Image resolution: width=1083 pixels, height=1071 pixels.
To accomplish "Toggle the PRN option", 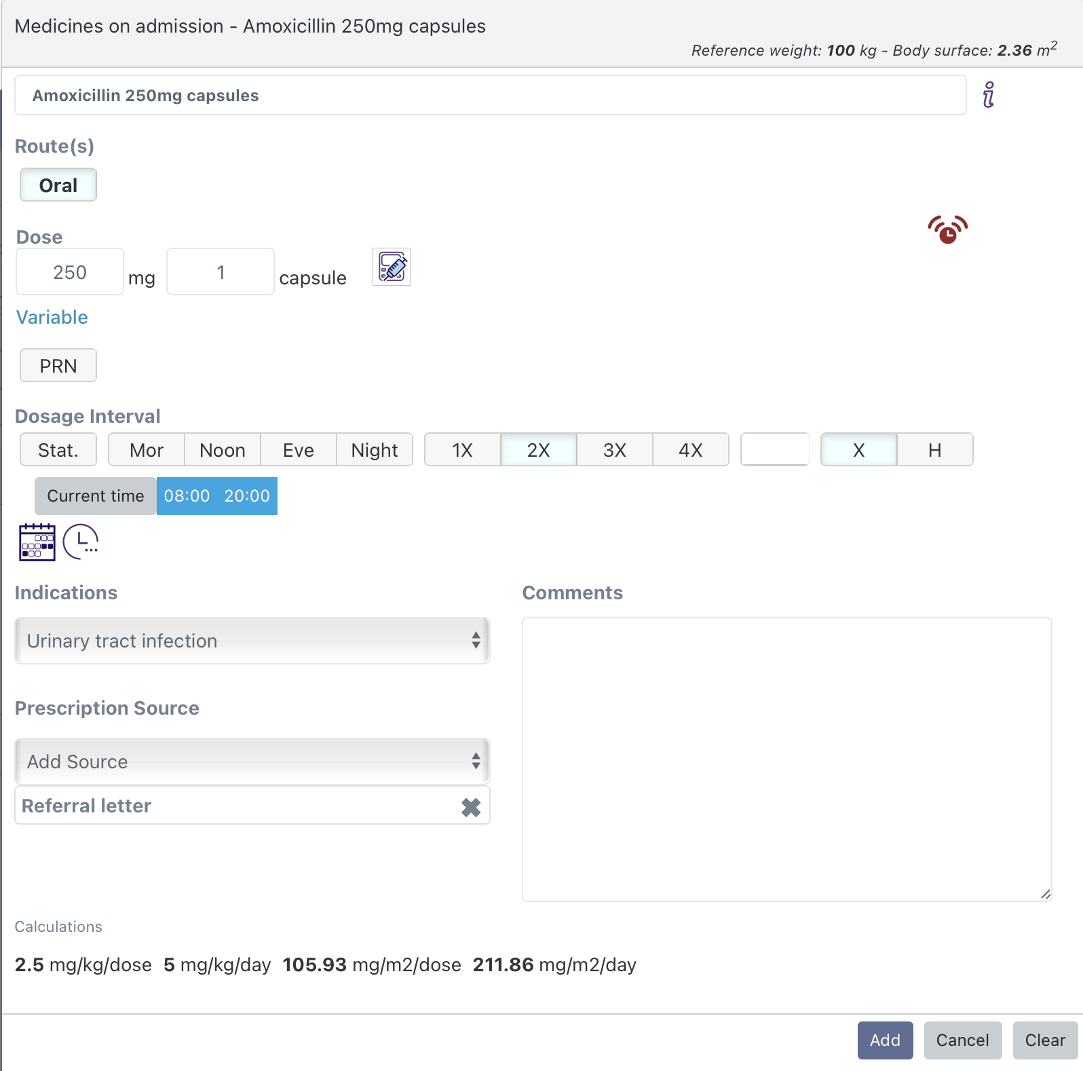I will [58, 366].
